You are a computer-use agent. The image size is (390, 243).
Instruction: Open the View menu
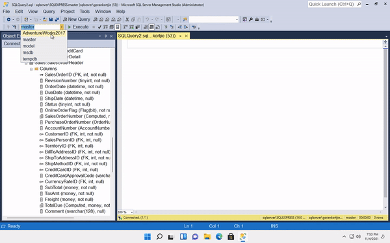click(x=33, y=12)
